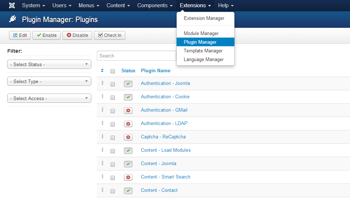The width and height of the screenshot is (350, 198).
Task: Click drag handle of Content - Contact row
Action: click(x=103, y=190)
